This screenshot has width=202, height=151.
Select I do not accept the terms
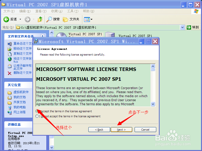tap(37, 116)
